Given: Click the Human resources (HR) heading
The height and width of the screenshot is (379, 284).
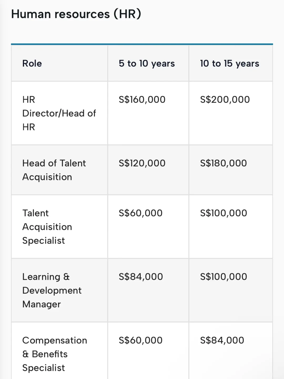Looking at the screenshot, I should pyautogui.click(x=76, y=14).
